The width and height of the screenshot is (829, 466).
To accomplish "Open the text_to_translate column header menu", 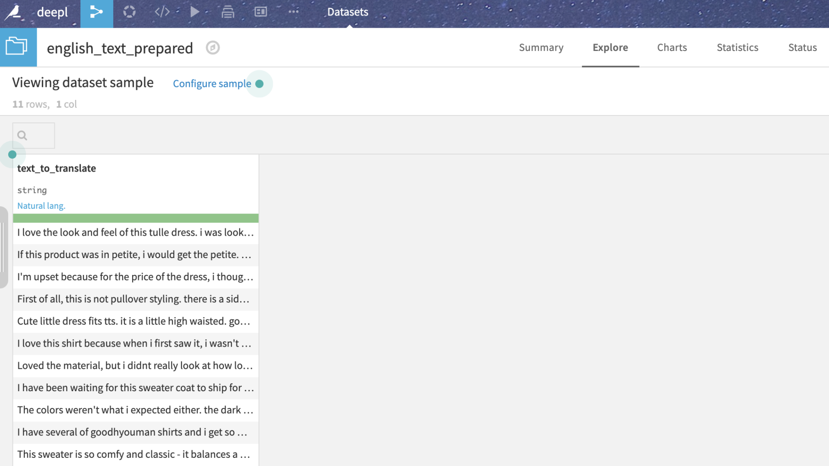I will (57, 168).
